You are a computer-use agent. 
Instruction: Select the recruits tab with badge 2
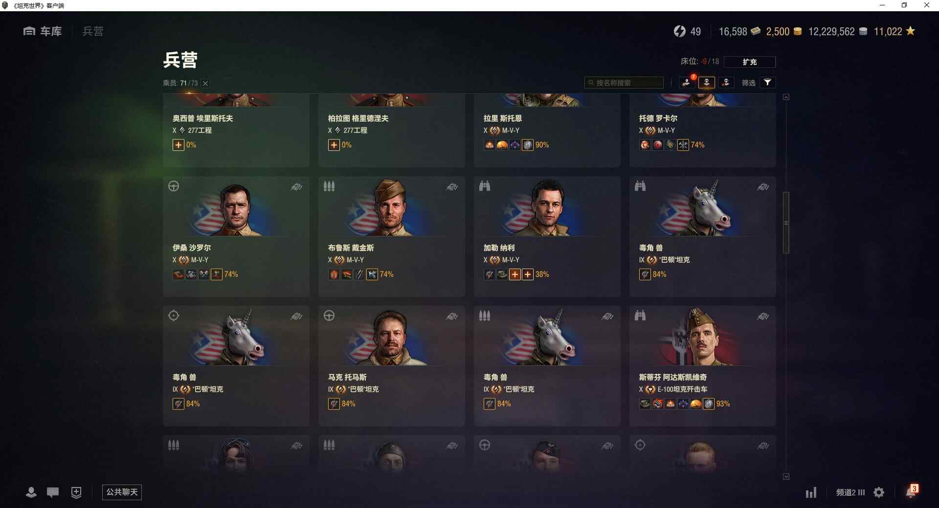click(x=687, y=83)
